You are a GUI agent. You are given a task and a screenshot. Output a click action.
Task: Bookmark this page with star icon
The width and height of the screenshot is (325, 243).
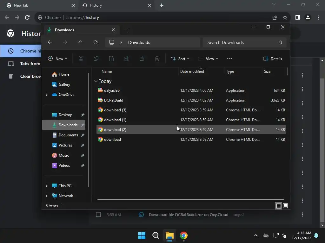point(285,18)
